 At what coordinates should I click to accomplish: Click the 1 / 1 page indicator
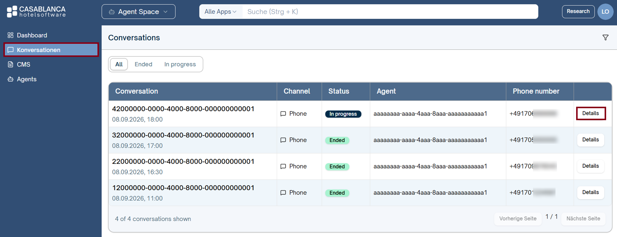[x=551, y=217]
